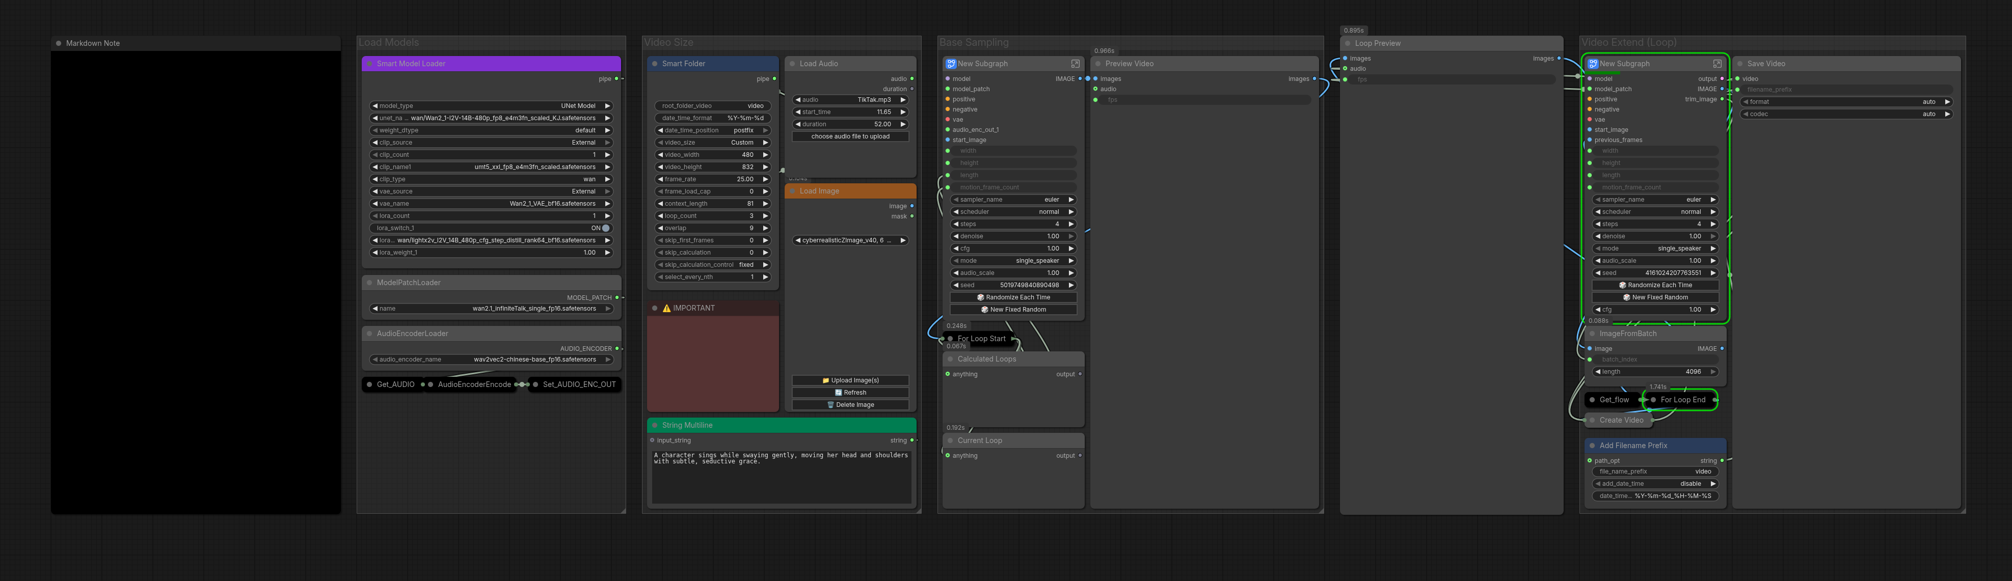2012x581 pixels.
Task: Click the Video Extend New Subgraph title
Action: pos(1624,63)
